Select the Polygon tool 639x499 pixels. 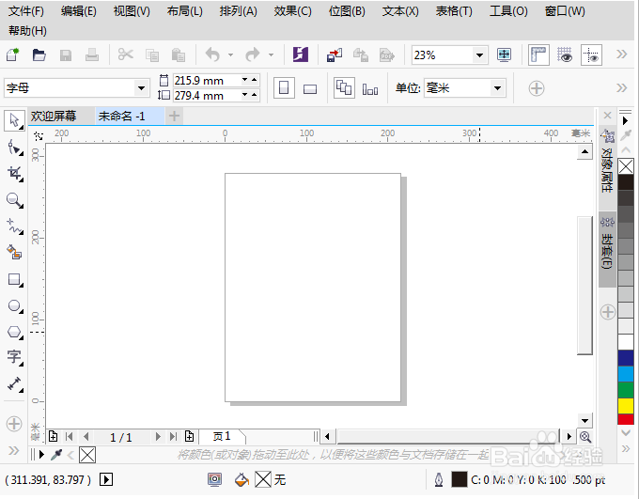(15, 333)
